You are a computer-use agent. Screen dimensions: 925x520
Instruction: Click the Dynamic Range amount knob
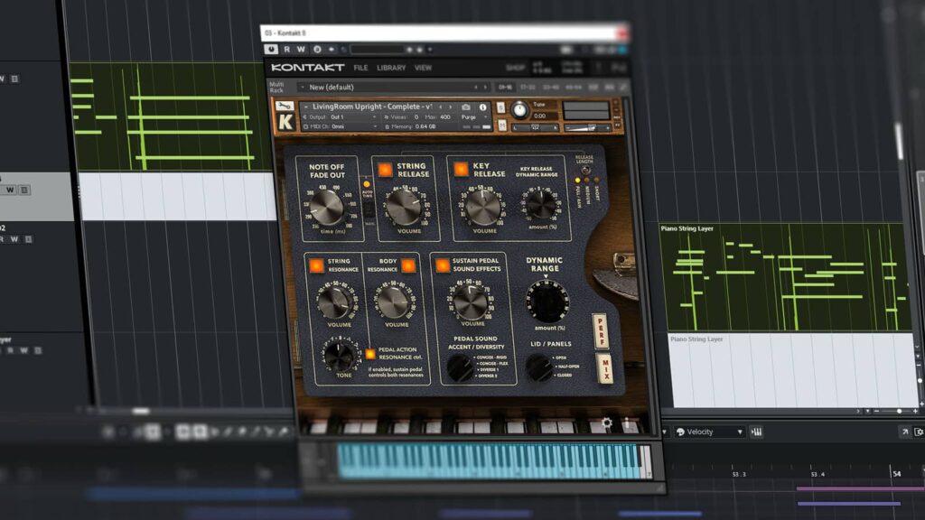pyautogui.click(x=547, y=302)
